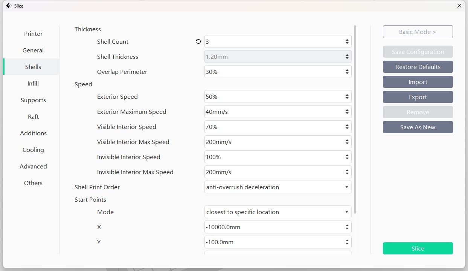Viewport: 468px width, 271px height.
Task: Reset Shell Count to its default value
Action: click(x=198, y=42)
